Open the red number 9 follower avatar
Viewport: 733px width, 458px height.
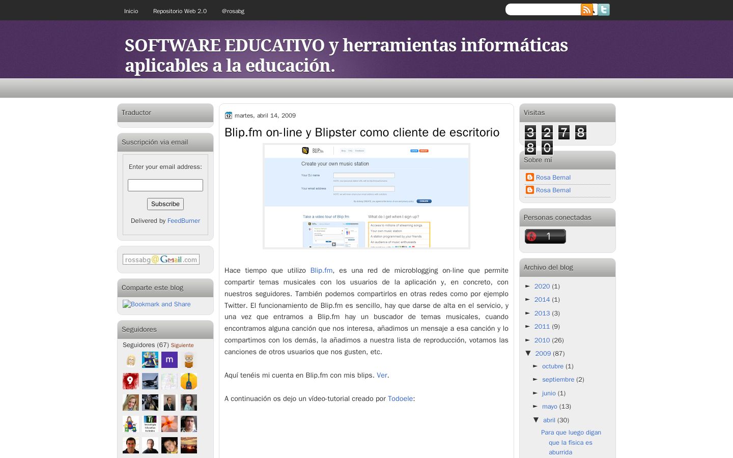click(131, 381)
